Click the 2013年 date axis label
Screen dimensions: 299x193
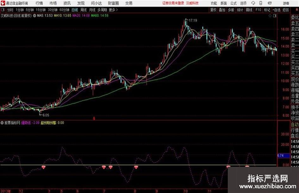coord(5,191)
